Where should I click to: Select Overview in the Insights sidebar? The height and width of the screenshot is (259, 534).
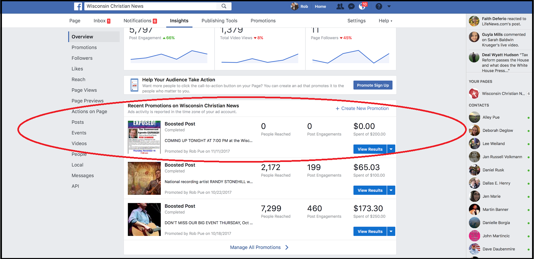click(94, 37)
